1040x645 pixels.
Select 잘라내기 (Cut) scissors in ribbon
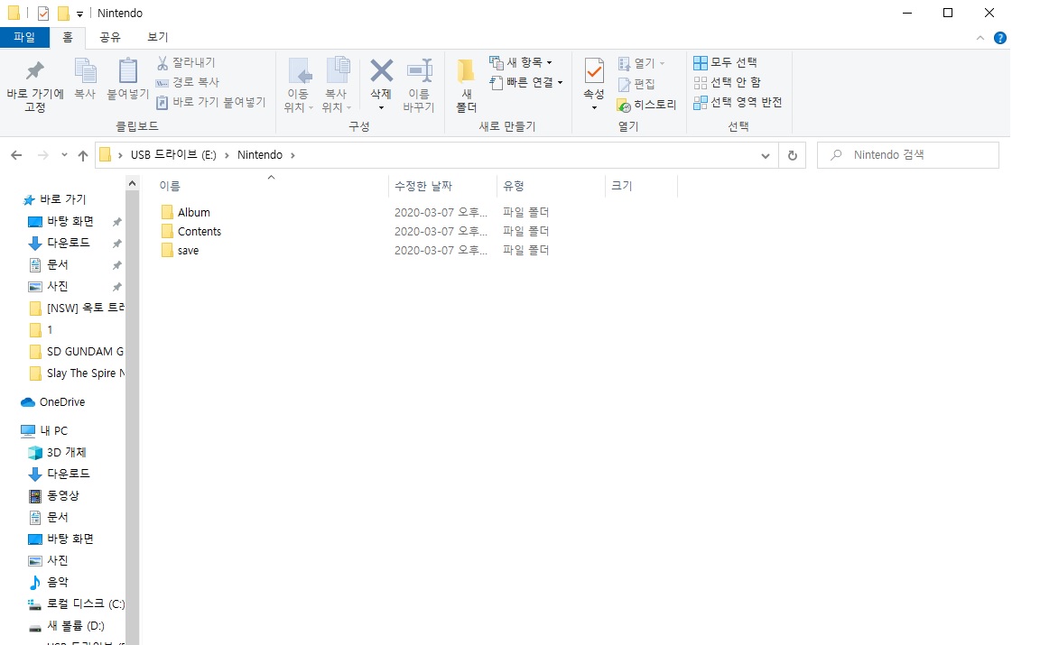186,62
